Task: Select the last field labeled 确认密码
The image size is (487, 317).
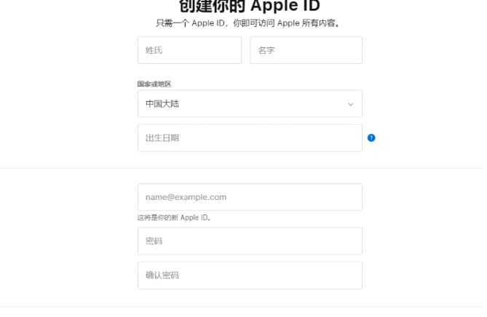Action: (250, 276)
